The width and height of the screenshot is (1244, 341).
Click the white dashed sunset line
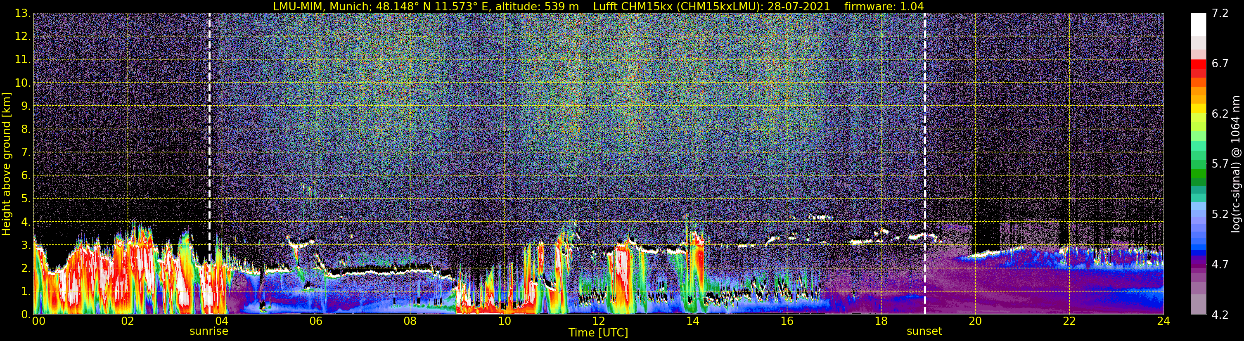pos(925,164)
